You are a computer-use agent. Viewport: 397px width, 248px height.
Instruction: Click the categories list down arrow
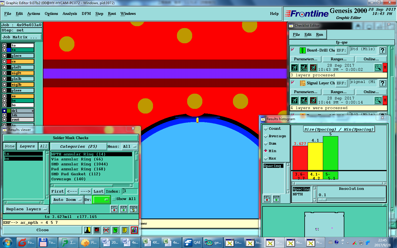136,180
